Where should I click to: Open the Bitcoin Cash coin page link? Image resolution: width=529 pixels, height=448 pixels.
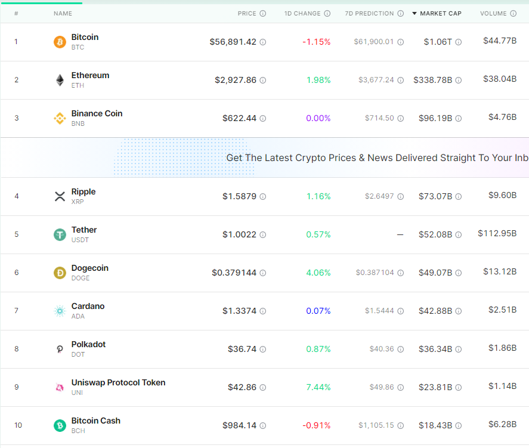[96, 421]
